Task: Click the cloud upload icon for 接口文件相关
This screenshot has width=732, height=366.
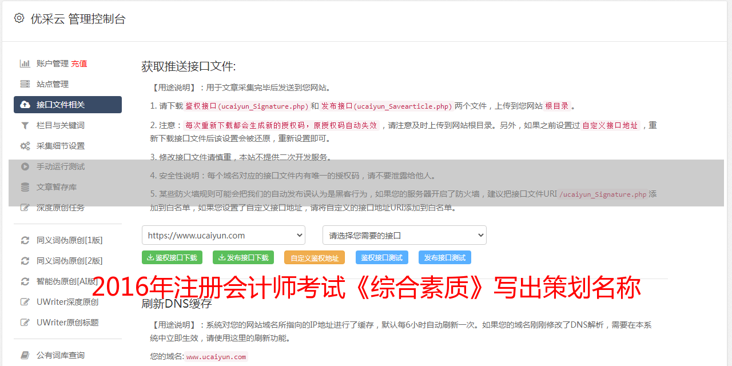Action: 25,105
